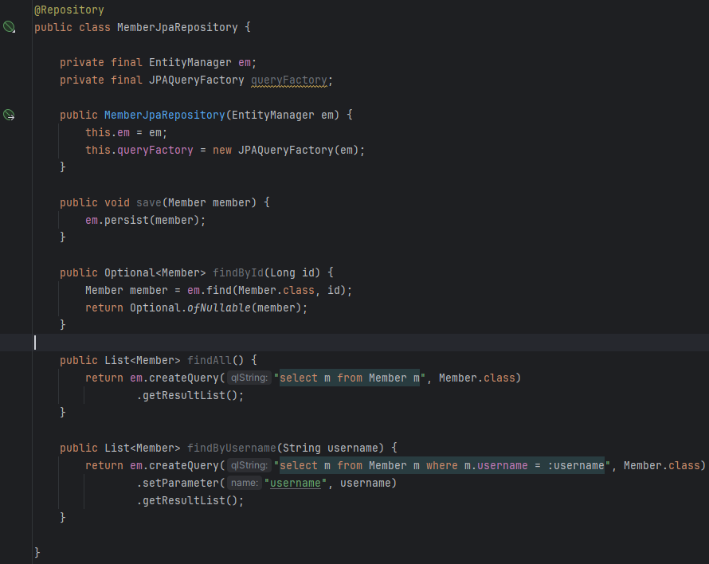709x564 pixels.
Task: Click the autowired gutter icon beside the constructor
Action: (9, 115)
